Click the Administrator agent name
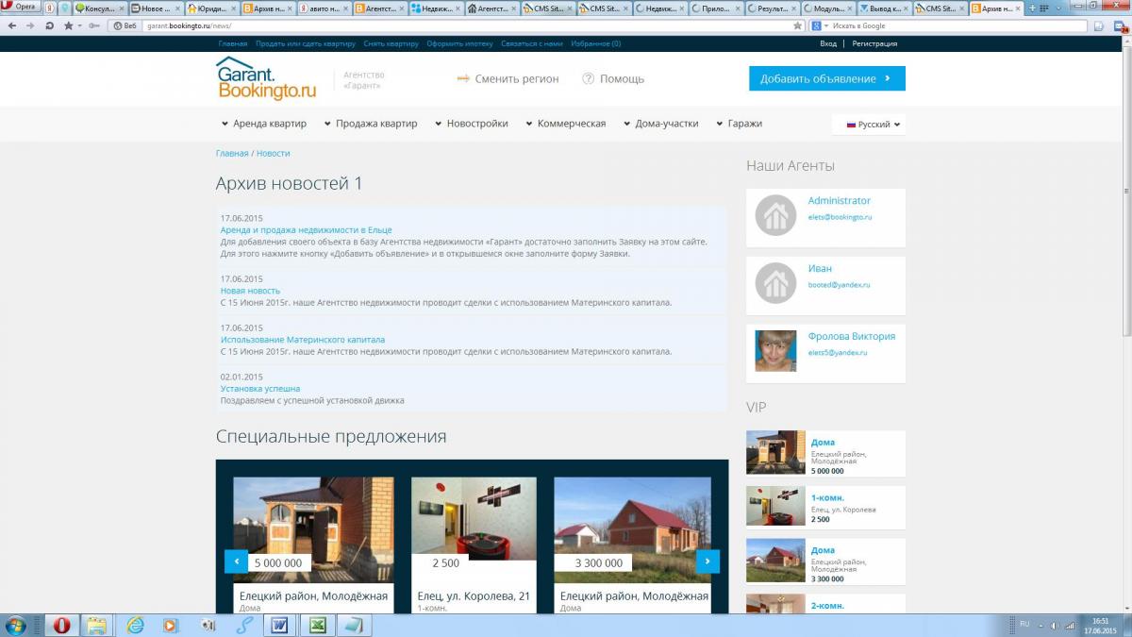Viewport: 1132px width, 637px height. point(840,201)
